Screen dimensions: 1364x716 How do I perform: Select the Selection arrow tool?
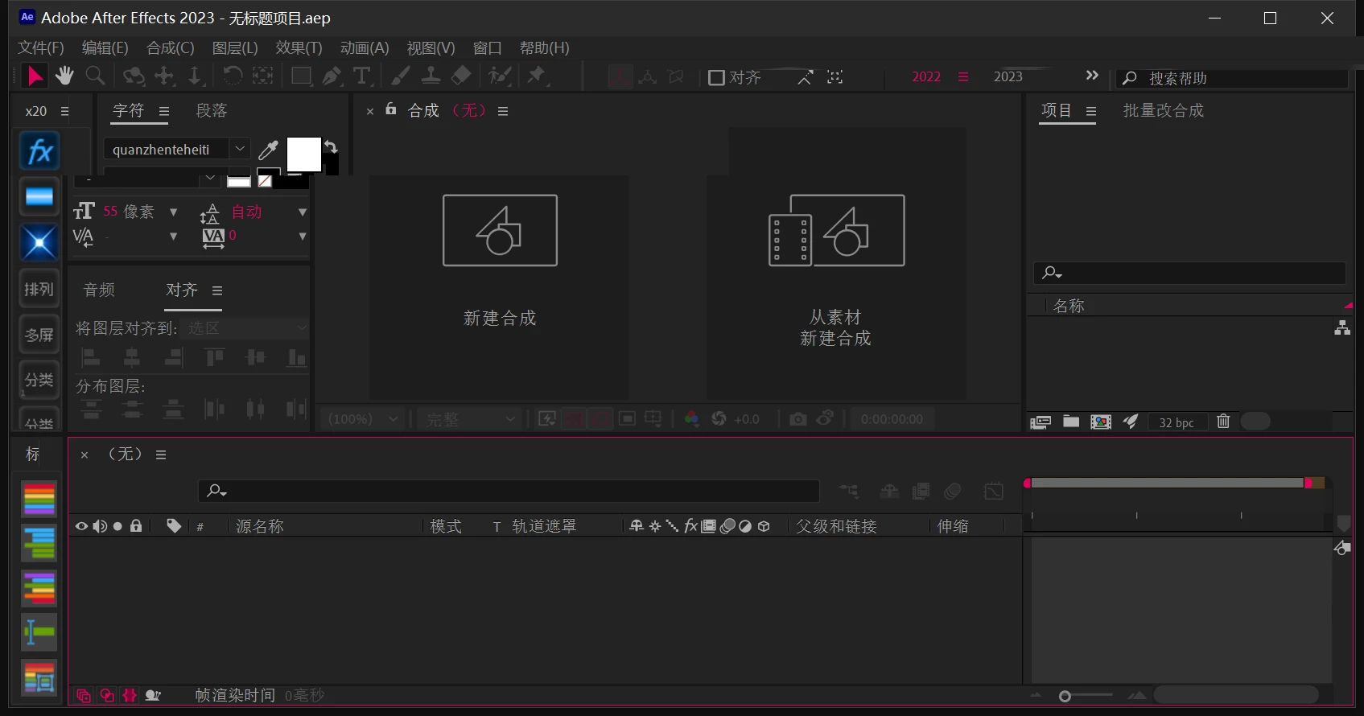pyautogui.click(x=35, y=76)
